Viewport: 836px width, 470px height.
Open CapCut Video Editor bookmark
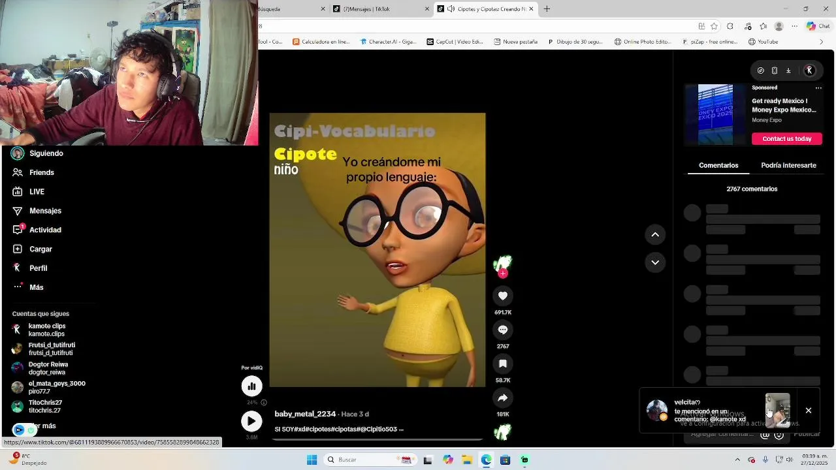tap(455, 42)
